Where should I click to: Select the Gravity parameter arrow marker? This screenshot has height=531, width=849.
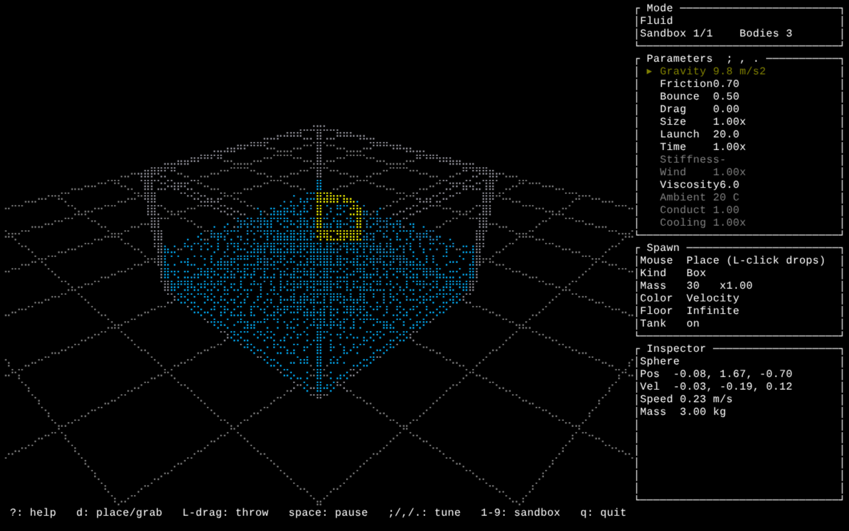tap(649, 71)
